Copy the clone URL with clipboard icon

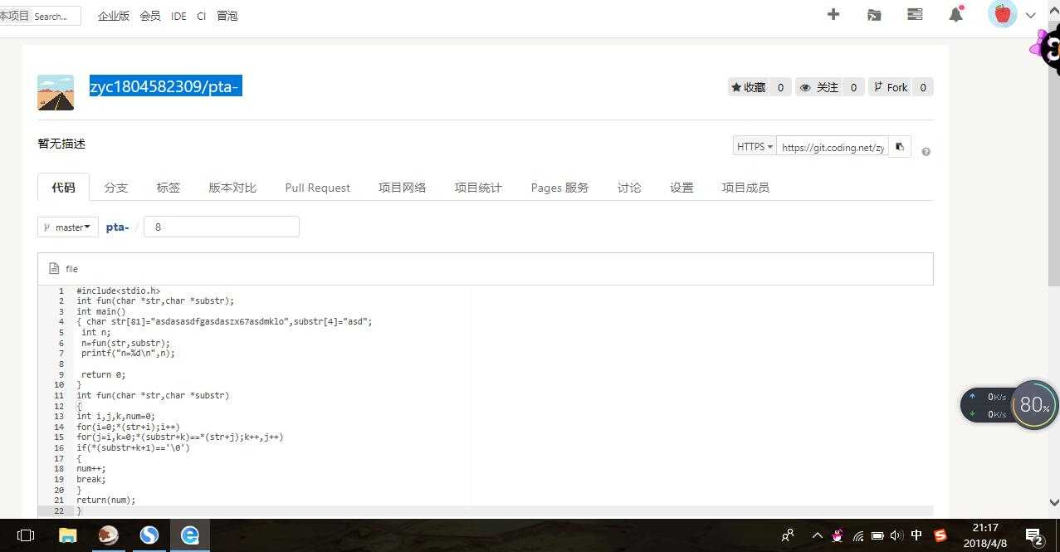click(899, 147)
